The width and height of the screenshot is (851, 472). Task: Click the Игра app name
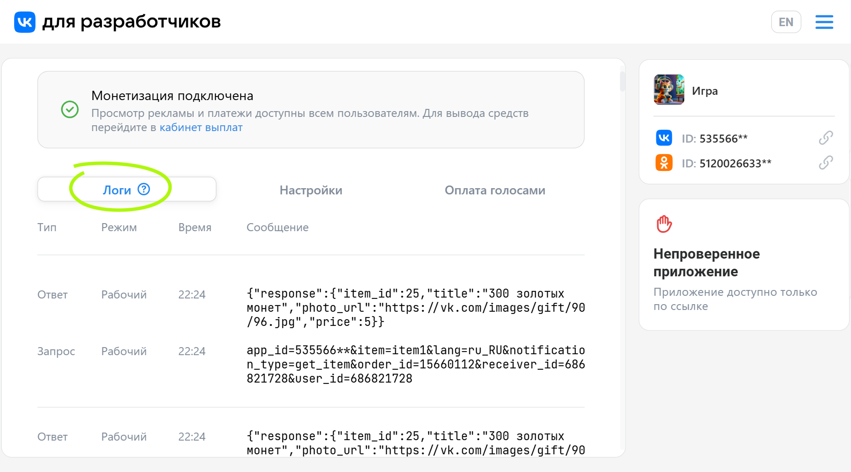click(705, 91)
